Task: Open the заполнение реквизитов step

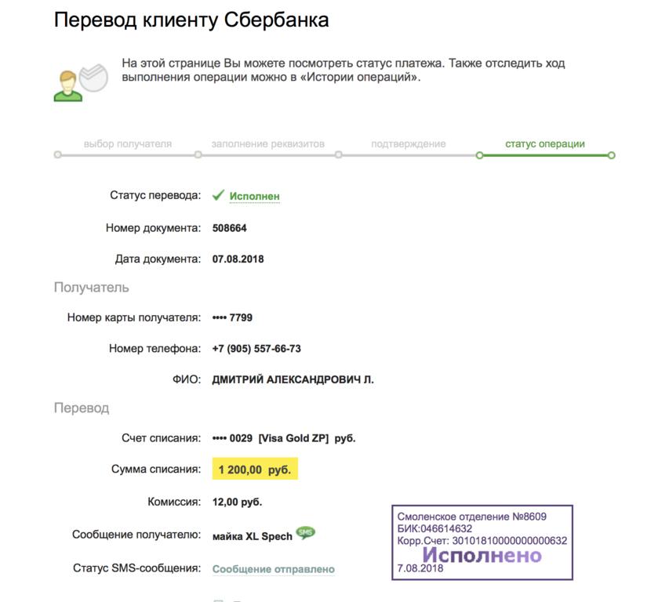Action: [268, 144]
